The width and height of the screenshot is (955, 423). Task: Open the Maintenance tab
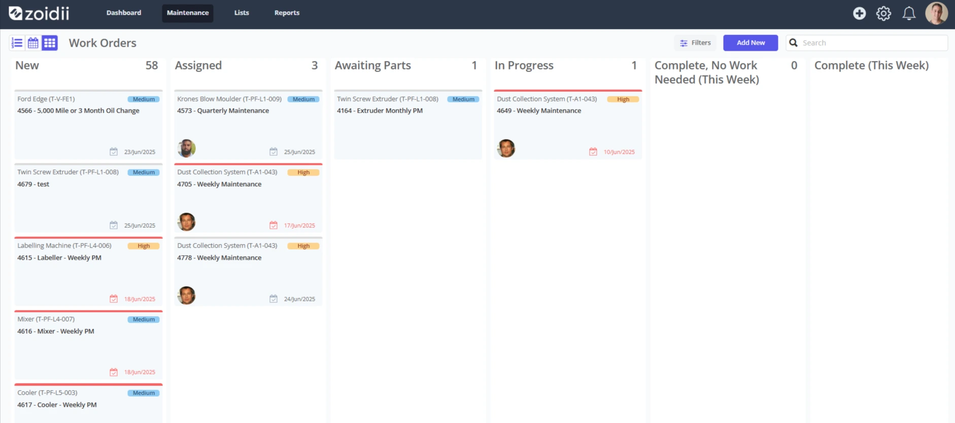pos(188,13)
